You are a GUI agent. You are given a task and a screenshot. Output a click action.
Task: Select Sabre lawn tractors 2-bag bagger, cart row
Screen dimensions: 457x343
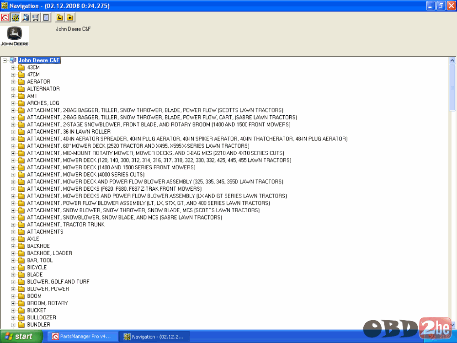click(x=162, y=118)
